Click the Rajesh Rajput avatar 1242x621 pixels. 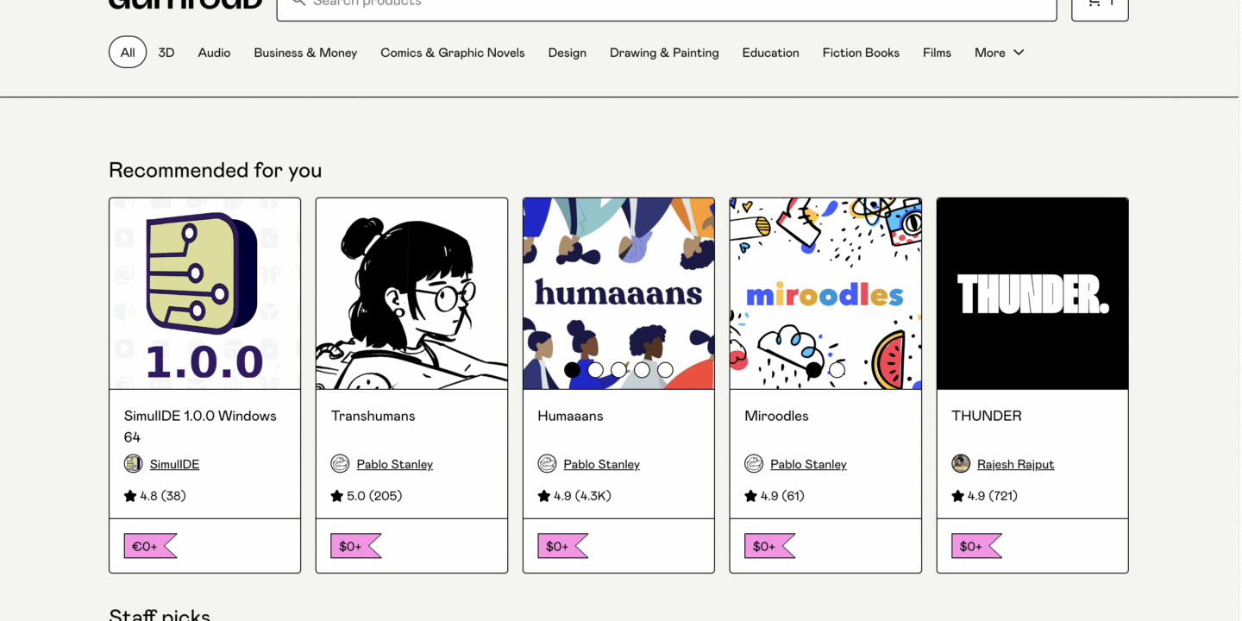tap(961, 464)
